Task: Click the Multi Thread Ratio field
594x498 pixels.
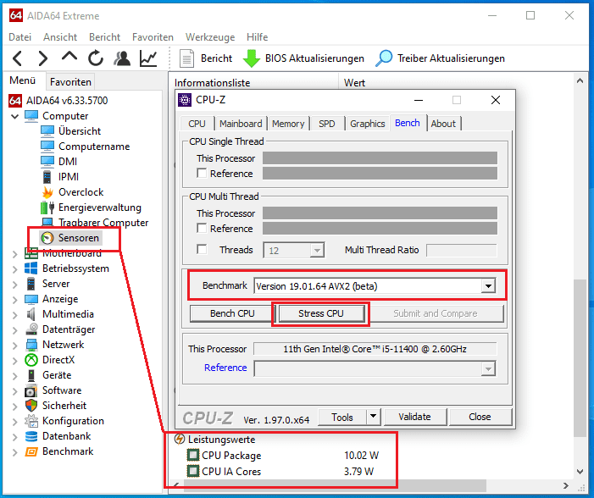Action: 462,251
